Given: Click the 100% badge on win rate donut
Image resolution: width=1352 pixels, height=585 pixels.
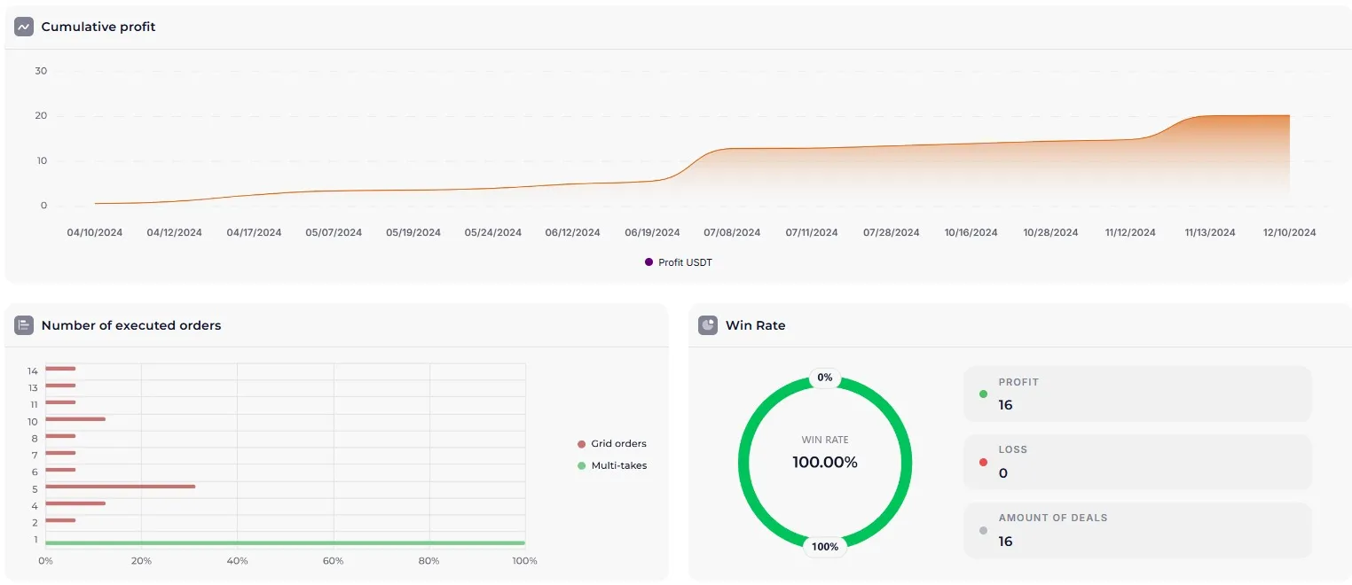Looking at the screenshot, I should coord(825,547).
